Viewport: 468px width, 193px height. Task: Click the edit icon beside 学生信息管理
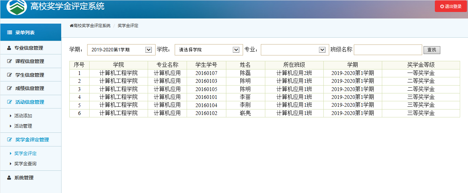pyautogui.click(x=10, y=75)
